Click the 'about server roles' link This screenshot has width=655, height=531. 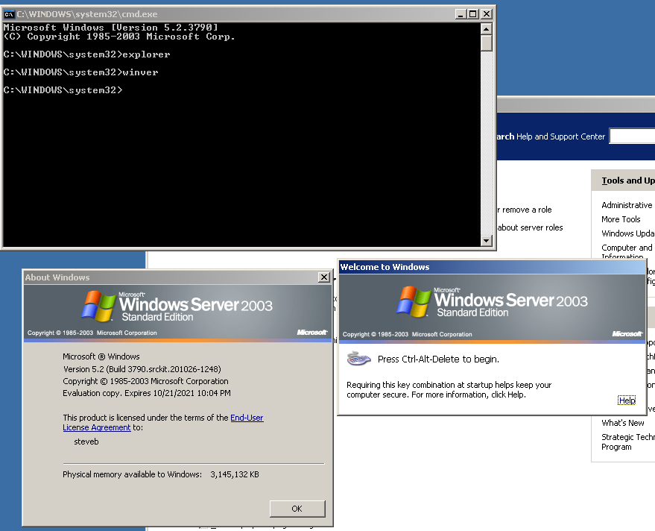530,227
